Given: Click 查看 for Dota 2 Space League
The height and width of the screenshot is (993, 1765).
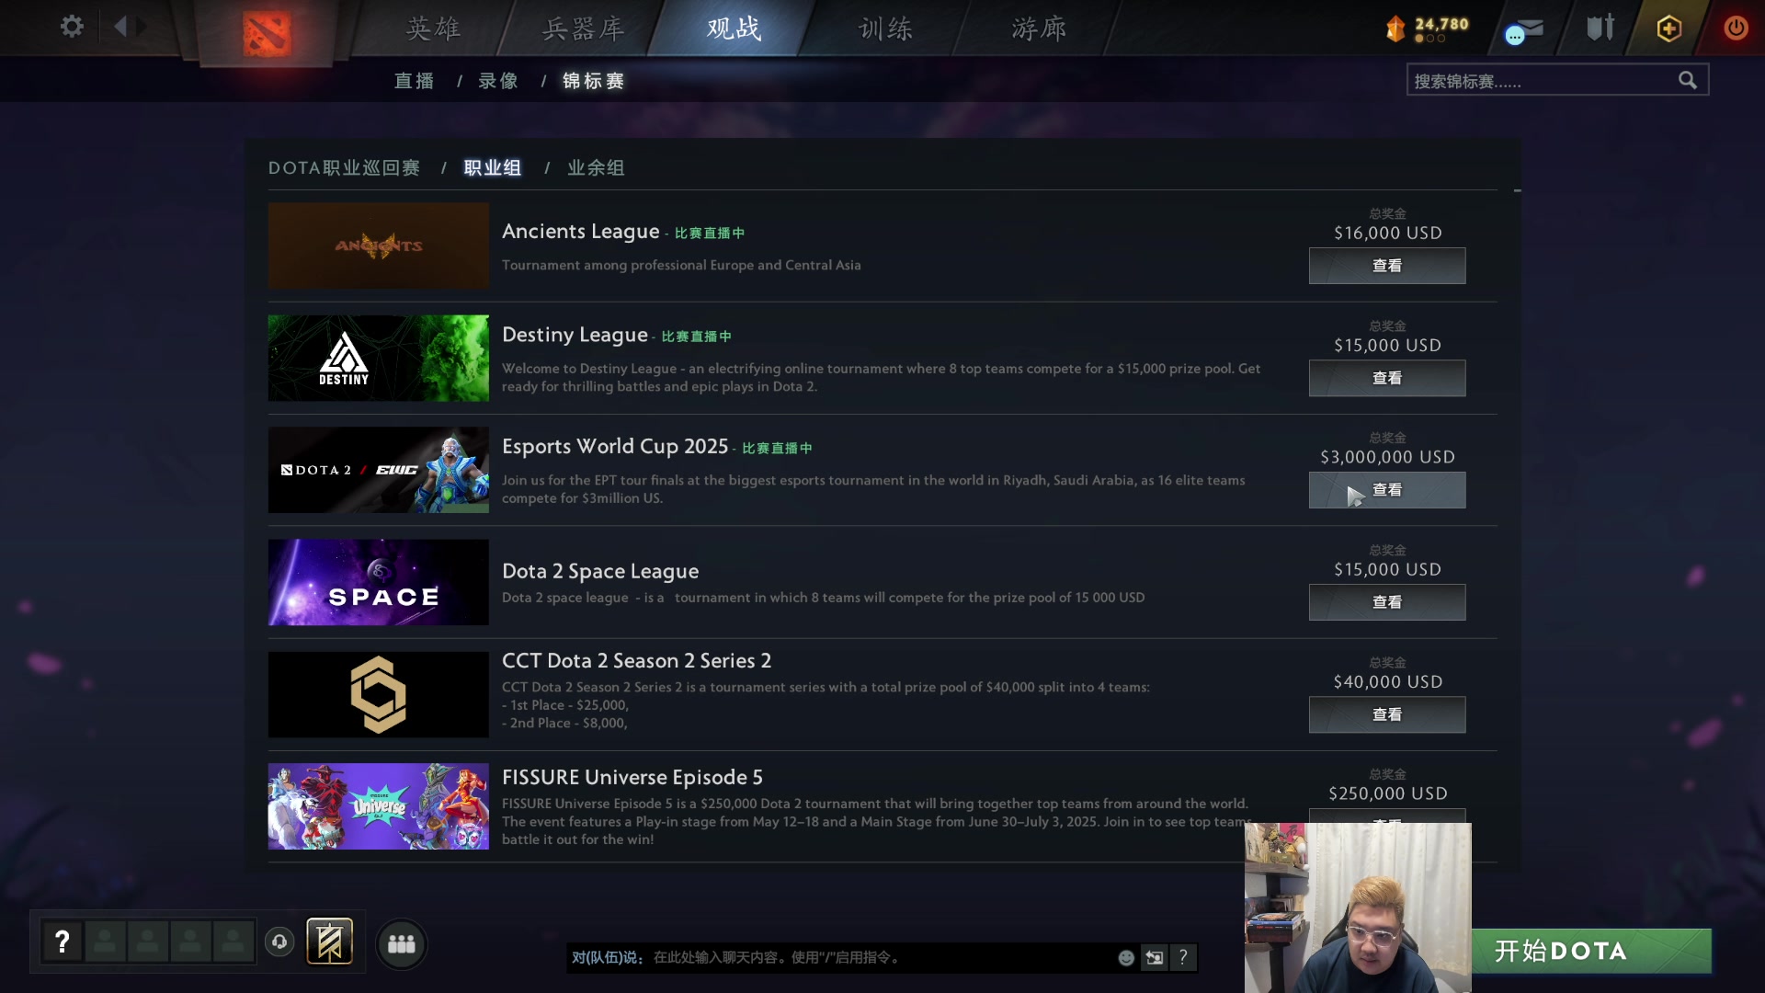Looking at the screenshot, I should click(x=1387, y=602).
